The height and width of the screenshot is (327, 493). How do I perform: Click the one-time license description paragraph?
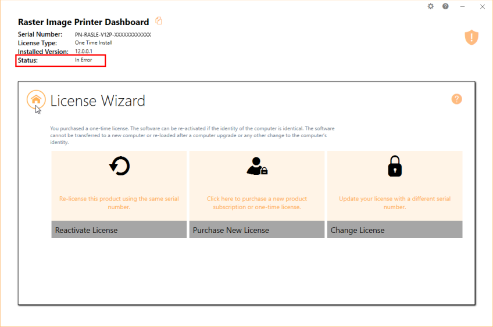pyautogui.click(x=192, y=135)
